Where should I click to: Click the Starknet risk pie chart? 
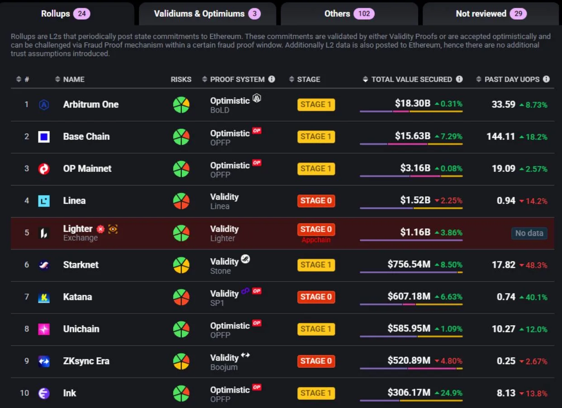(x=181, y=265)
